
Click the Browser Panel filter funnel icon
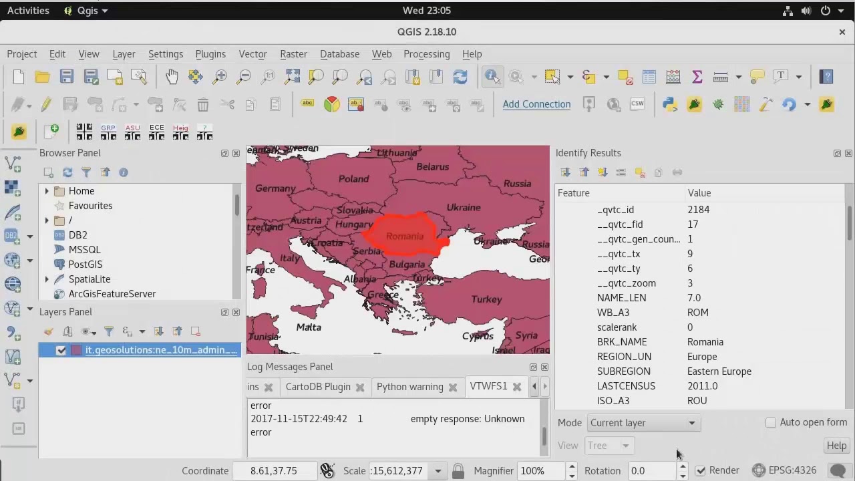pyautogui.click(x=85, y=172)
